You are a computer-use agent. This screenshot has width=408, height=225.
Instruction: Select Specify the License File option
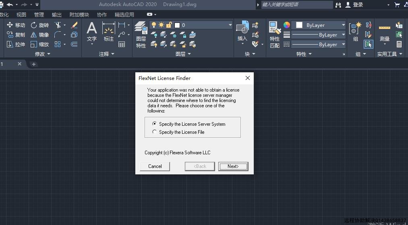pos(178,132)
